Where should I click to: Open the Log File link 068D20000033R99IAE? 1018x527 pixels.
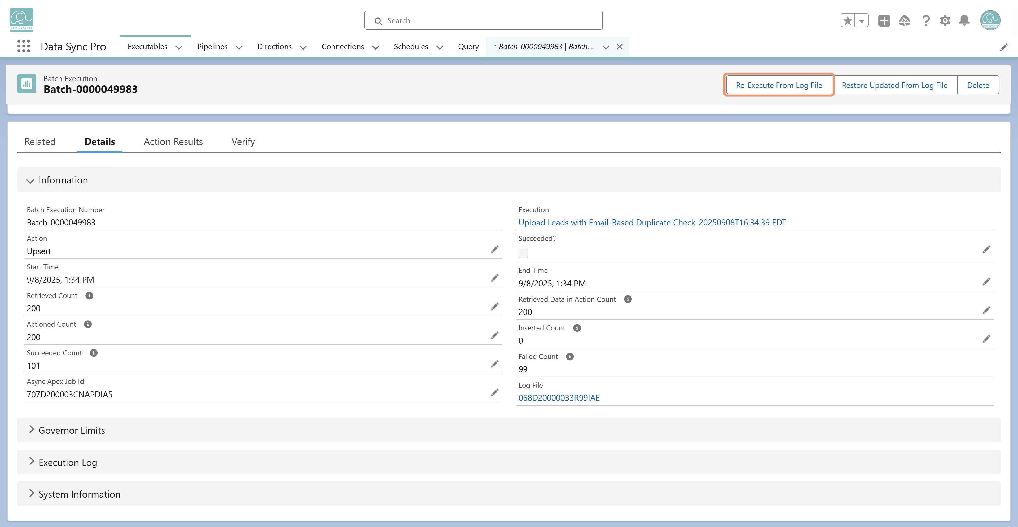click(x=559, y=398)
